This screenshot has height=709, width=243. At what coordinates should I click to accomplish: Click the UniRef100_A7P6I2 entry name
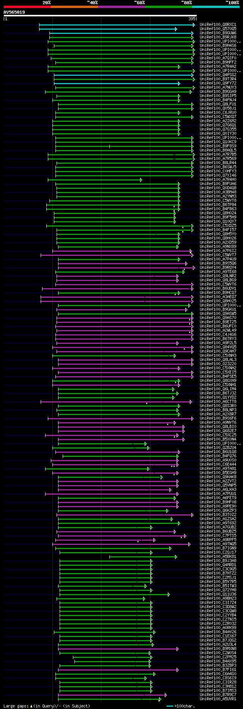[x=218, y=251]
